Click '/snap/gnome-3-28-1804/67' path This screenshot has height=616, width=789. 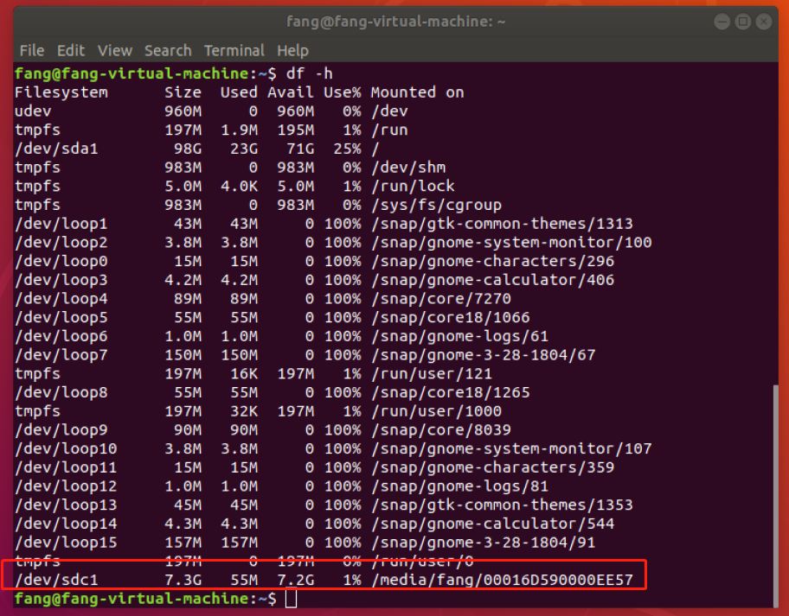coord(483,355)
